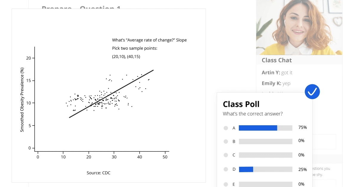Click option B's empty result bar
The height and width of the screenshot is (187, 353).
click(x=265, y=142)
